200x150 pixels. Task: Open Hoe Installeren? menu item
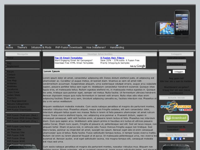pos(96,47)
